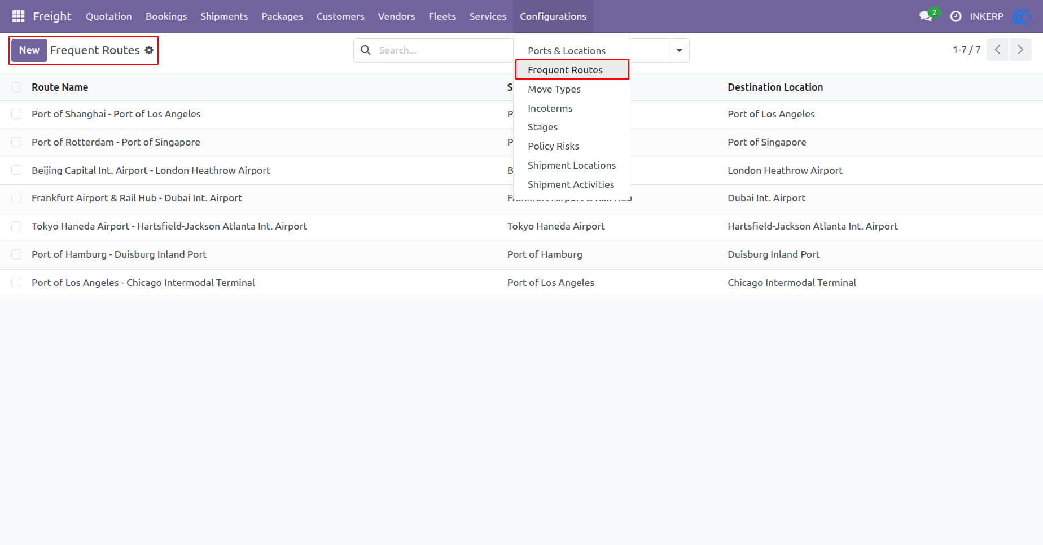Open the Fleets menu
The image size is (1043, 545).
(442, 16)
